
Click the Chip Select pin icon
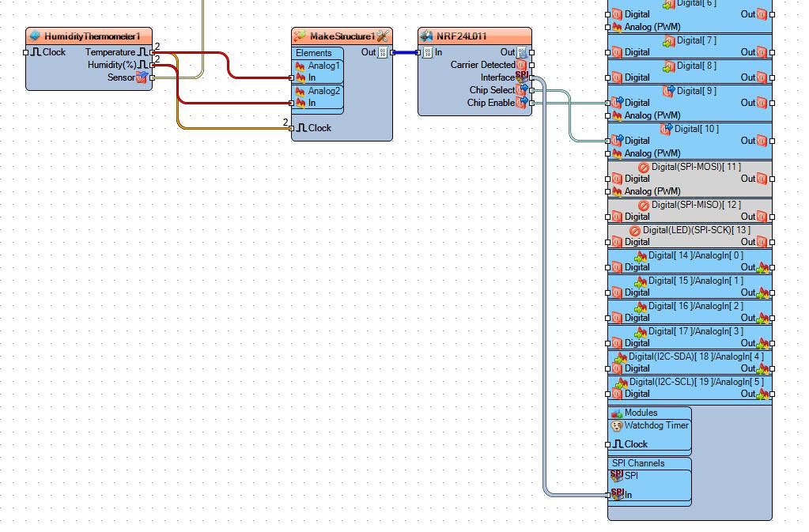tap(522, 89)
